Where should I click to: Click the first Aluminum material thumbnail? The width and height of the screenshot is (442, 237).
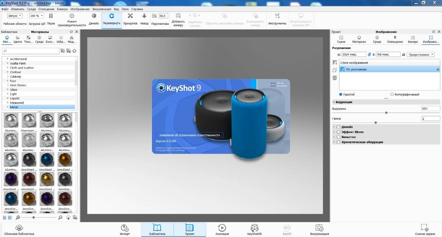pyautogui.click(x=11, y=121)
